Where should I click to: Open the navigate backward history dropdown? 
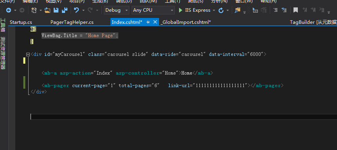click(x=15, y=10)
